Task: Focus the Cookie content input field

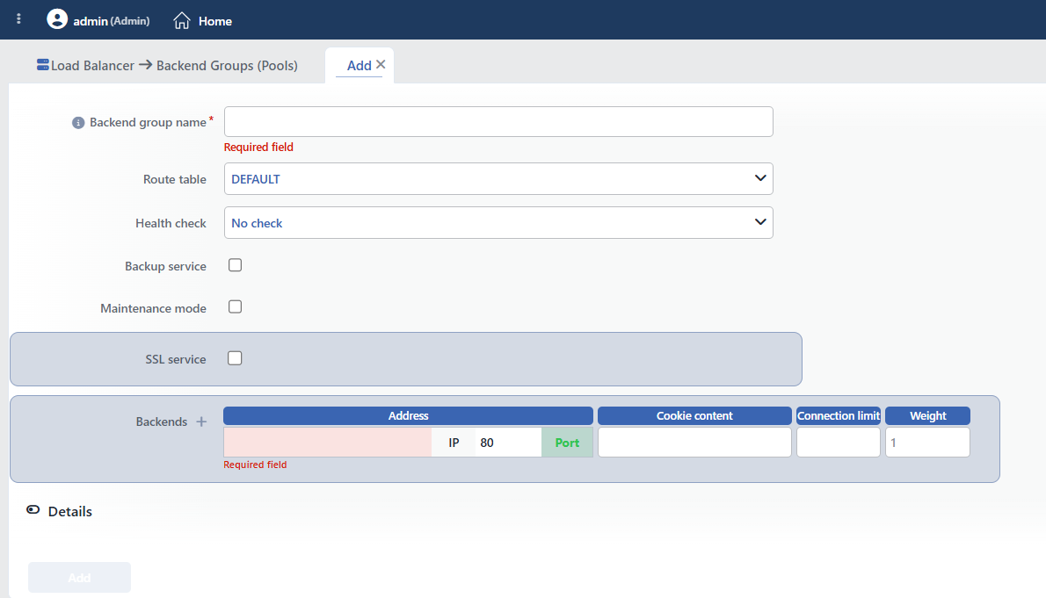Action: pos(694,442)
